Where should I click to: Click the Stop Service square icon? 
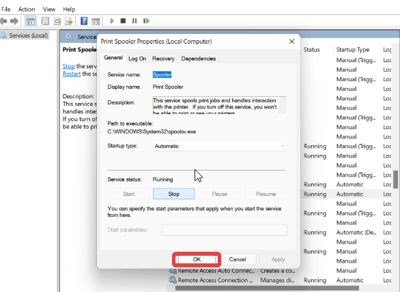coord(123,21)
